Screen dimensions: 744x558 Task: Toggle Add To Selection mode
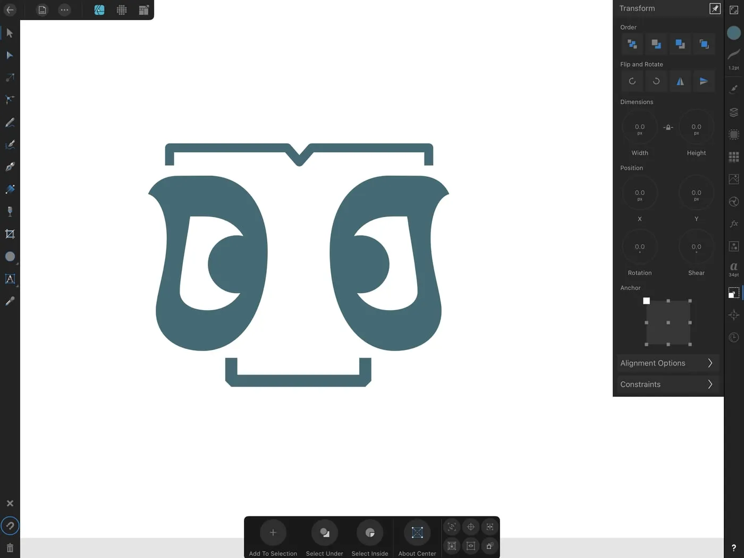(273, 532)
